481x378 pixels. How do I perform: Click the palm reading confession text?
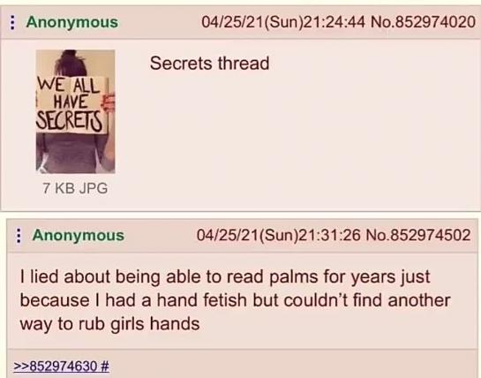(235, 300)
